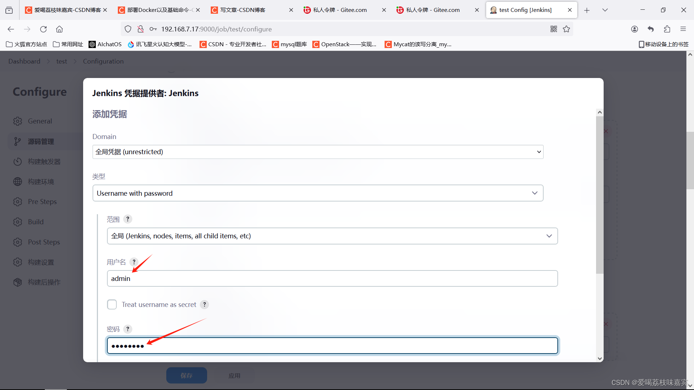This screenshot has width=694, height=390.
Task: Open the 讯飞星火认知大模型 bookmark
Action: tap(160, 44)
